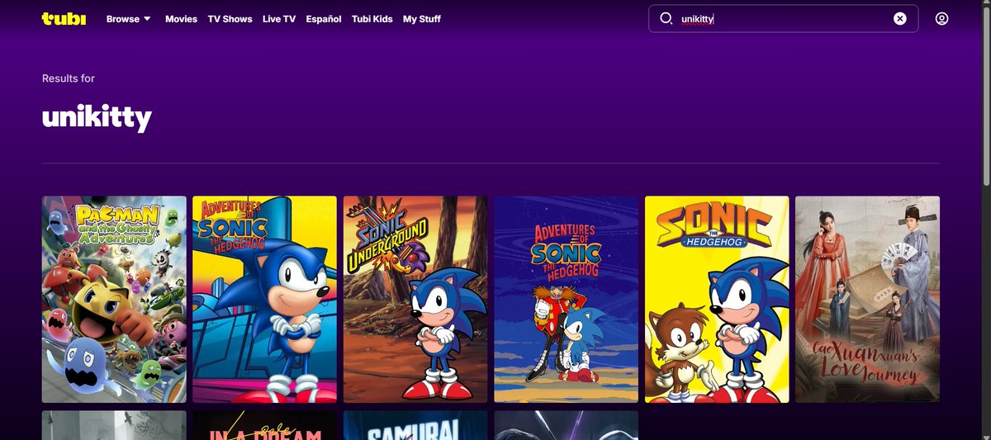This screenshot has height=440, width=991.
Task: Open Adventures of Sonic poster featuring Dr. Robotnik
Action: point(566,299)
